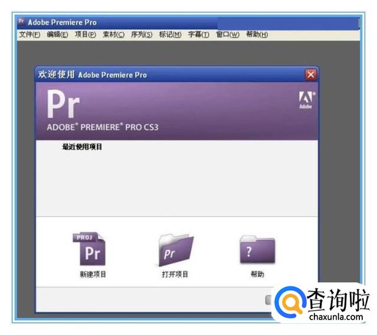Image resolution: width=377 pixels, height=335 pixels.
Task: Open the 窗口(W) menu
Action: pos(227,35)
